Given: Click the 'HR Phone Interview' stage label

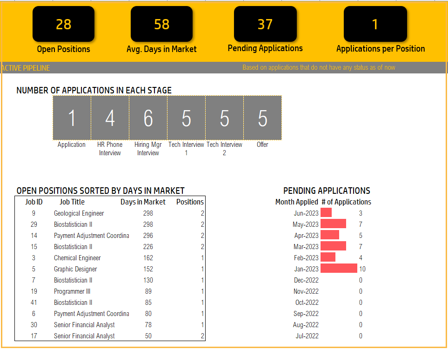Looking at the screenshot, I should (110, 149).
